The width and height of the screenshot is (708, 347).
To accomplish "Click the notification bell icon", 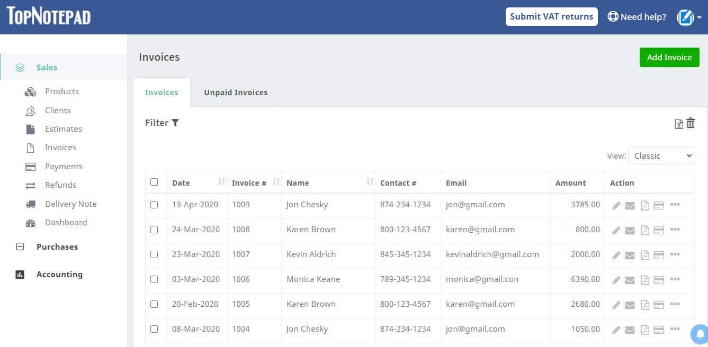I will click(700, 333).
